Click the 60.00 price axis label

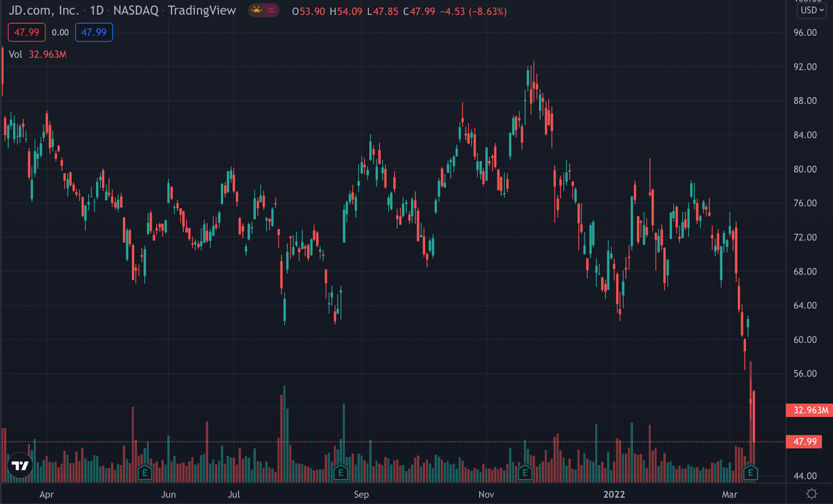point(805,339)
